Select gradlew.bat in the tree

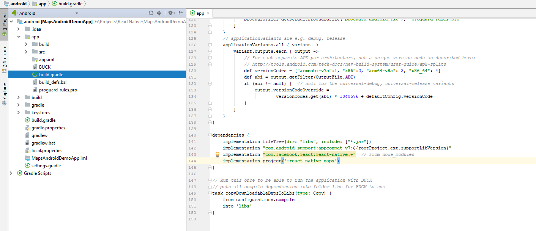[43, 143]
